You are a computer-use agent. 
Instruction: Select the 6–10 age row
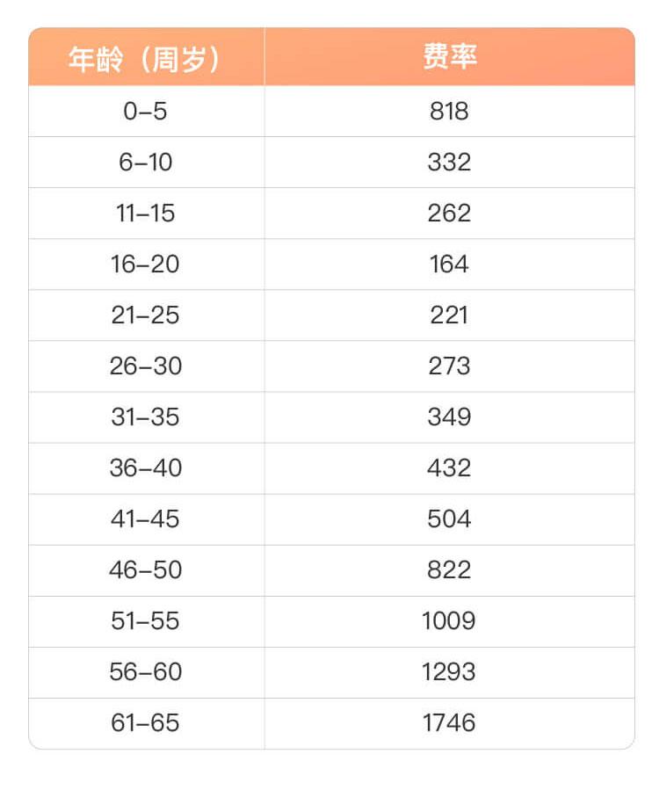(x=145, y=163)
